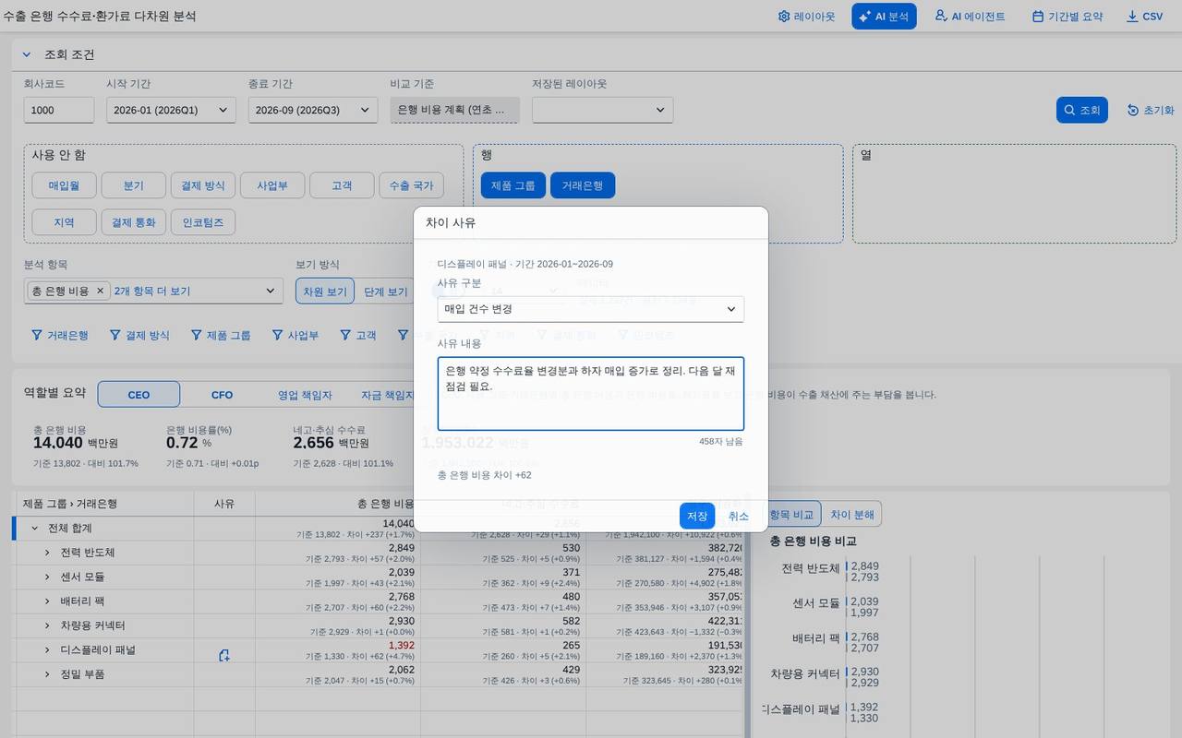Collapse the 조회 조건 section chevron
The width and height of the screenshot is (1182, 738).
click(27, 54)
